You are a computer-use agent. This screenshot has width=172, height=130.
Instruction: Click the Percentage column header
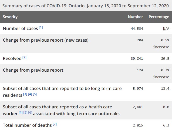[159, 17]
